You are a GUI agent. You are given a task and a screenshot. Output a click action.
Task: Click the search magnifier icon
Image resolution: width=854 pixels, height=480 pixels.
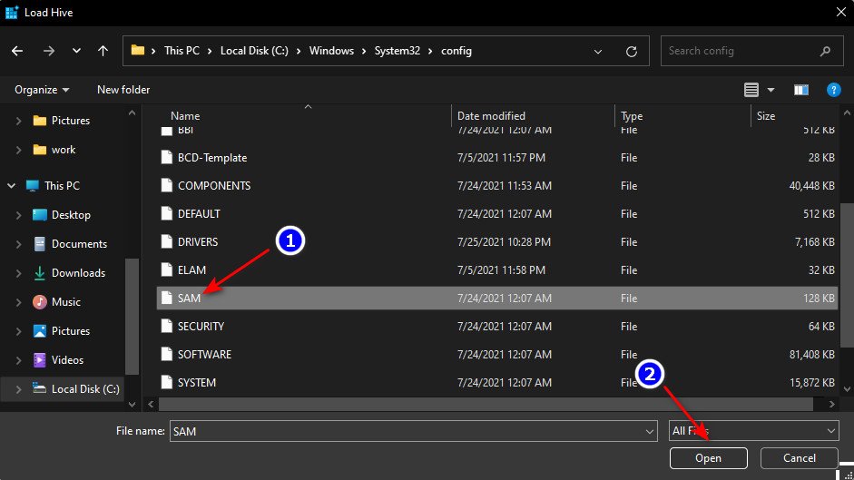click(x=825, y=51)
